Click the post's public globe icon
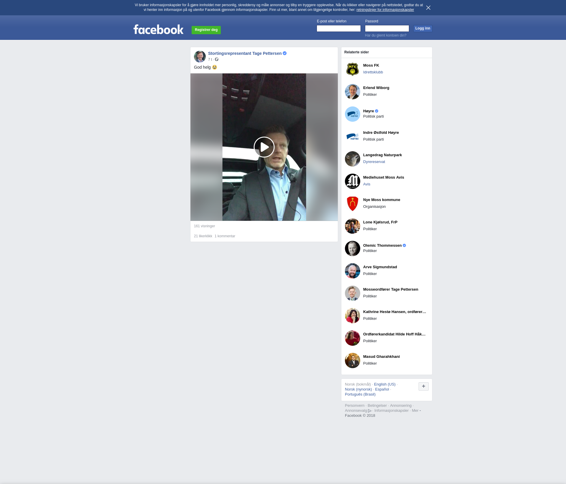 click(217, 60)
